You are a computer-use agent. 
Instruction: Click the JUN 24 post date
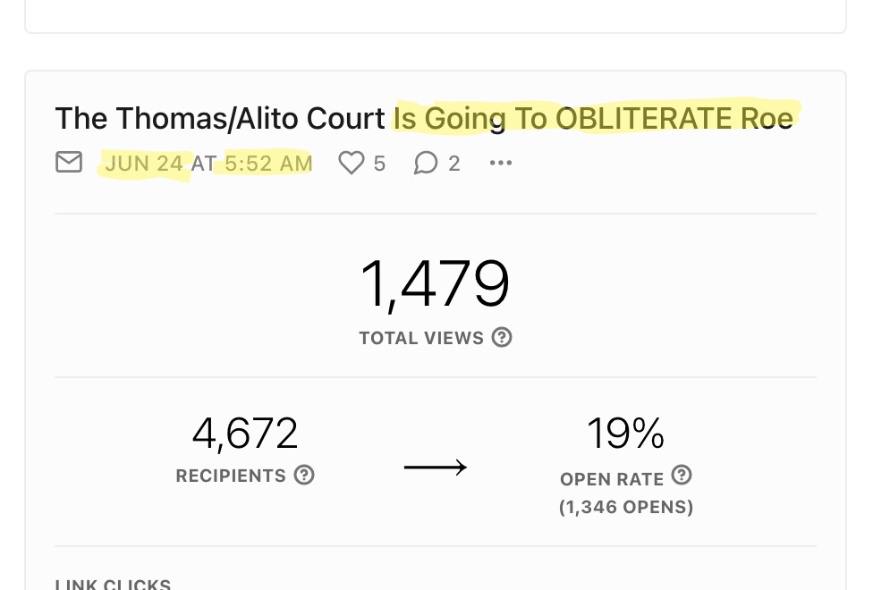click(x=144, y=164)
